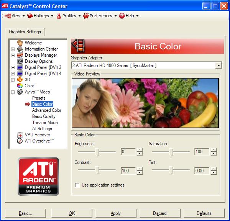Select Basic Color in the tree
This screenshot has height=221, width=230.
(x=43, y=104)
